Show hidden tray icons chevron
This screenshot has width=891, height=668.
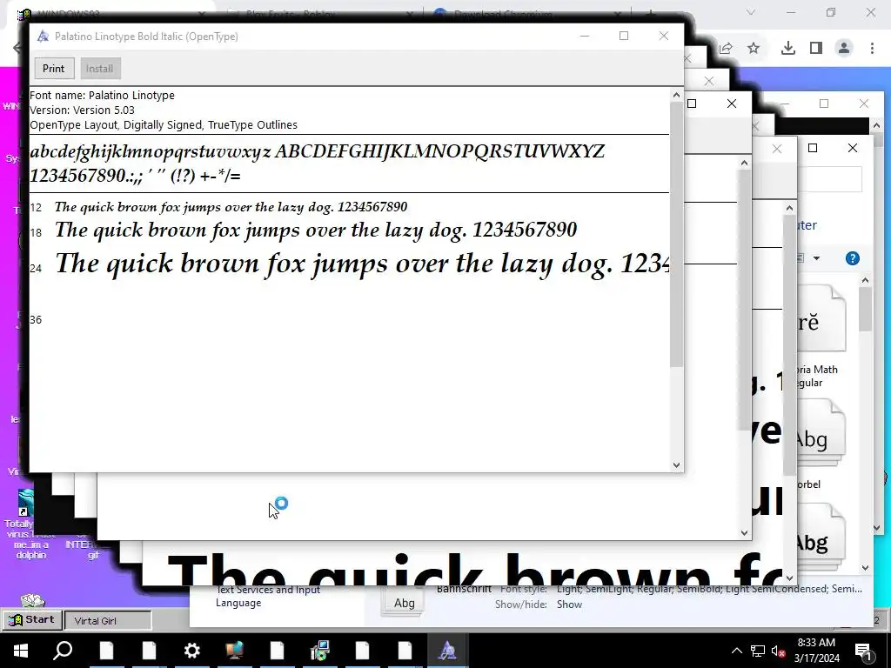tap(736, 651)
